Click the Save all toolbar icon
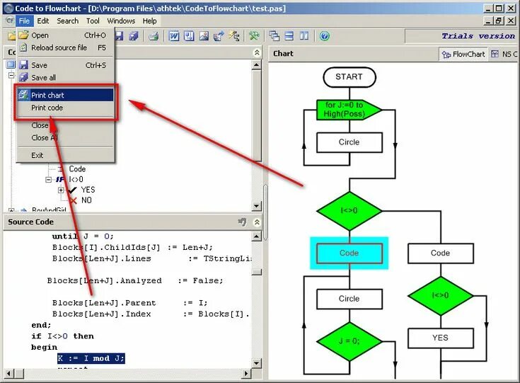Viewport: 520px width, 383px height. coord(134,36)
